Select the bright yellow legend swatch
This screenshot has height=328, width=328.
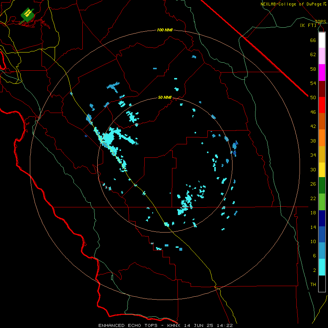coord(322,170)
